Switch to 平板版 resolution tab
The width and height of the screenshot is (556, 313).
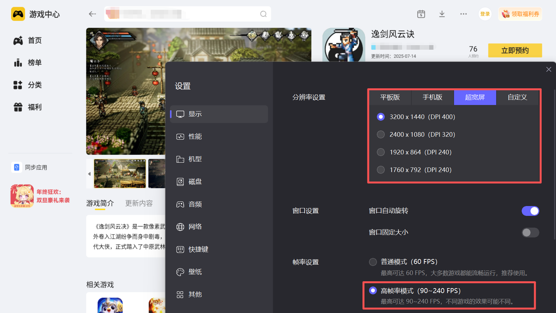(x=390, y=97)
